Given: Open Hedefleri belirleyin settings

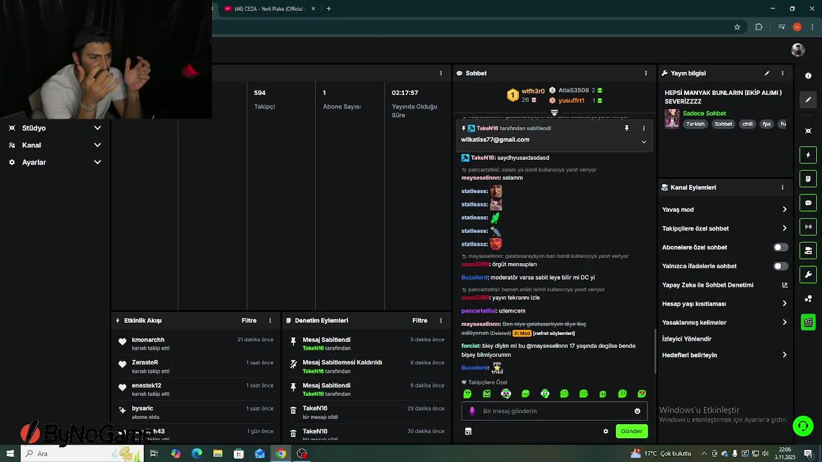Looking at the screenshot, I should (784, 355).
